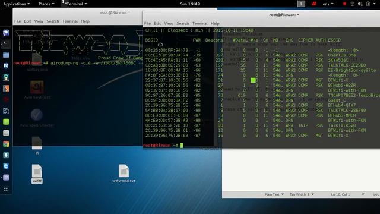Open the Plain Text language dropdown

click(x=274, y=194)
